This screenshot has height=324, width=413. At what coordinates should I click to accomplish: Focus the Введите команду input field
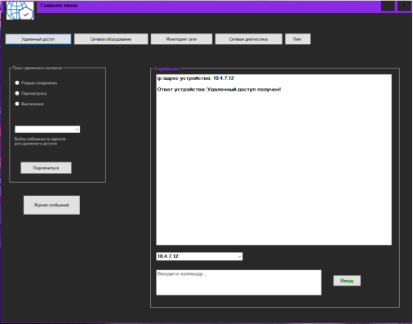pos(238,282)
